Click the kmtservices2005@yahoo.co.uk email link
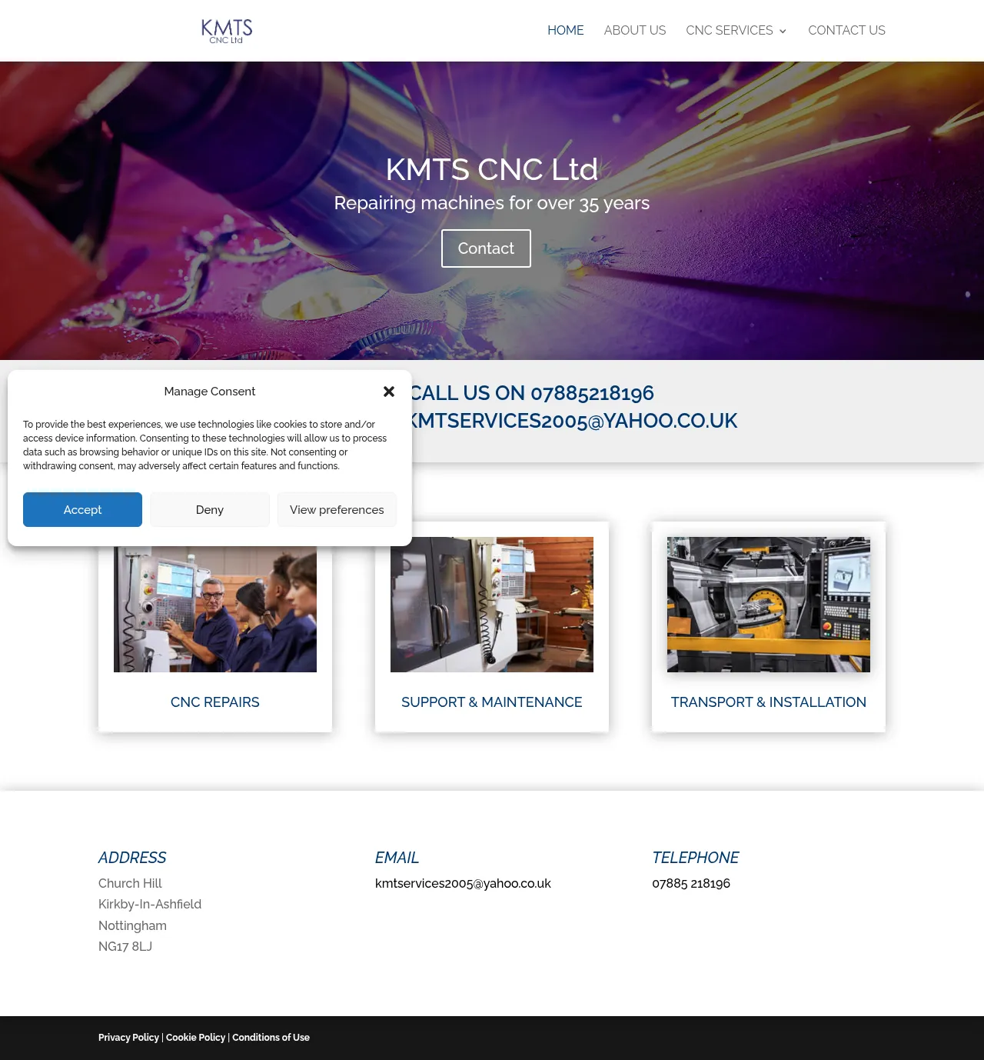The image size is (984, 1060). tap(463, 883)
